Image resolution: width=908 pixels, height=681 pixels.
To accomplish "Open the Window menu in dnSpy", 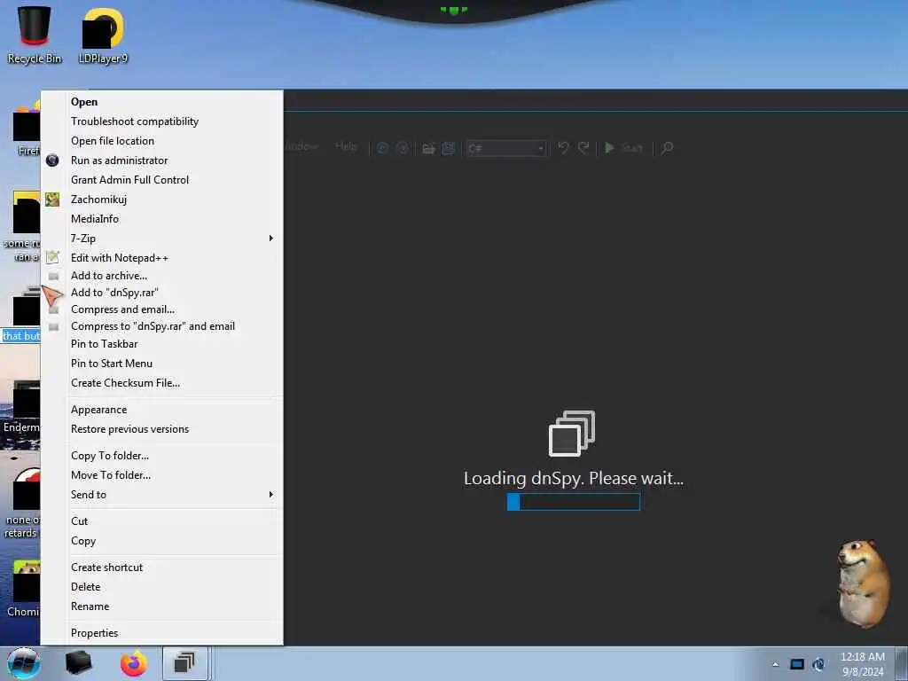I will click(301, 146).
